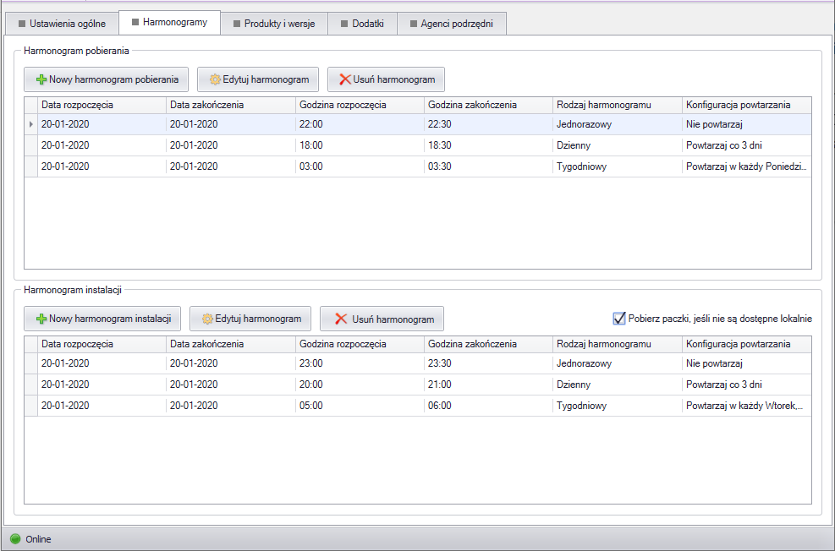The width and height of the screenshot is (835, 551).
Task: Click Godzina zakończenia header in the installation table
Action: click(x=489, y=344)
